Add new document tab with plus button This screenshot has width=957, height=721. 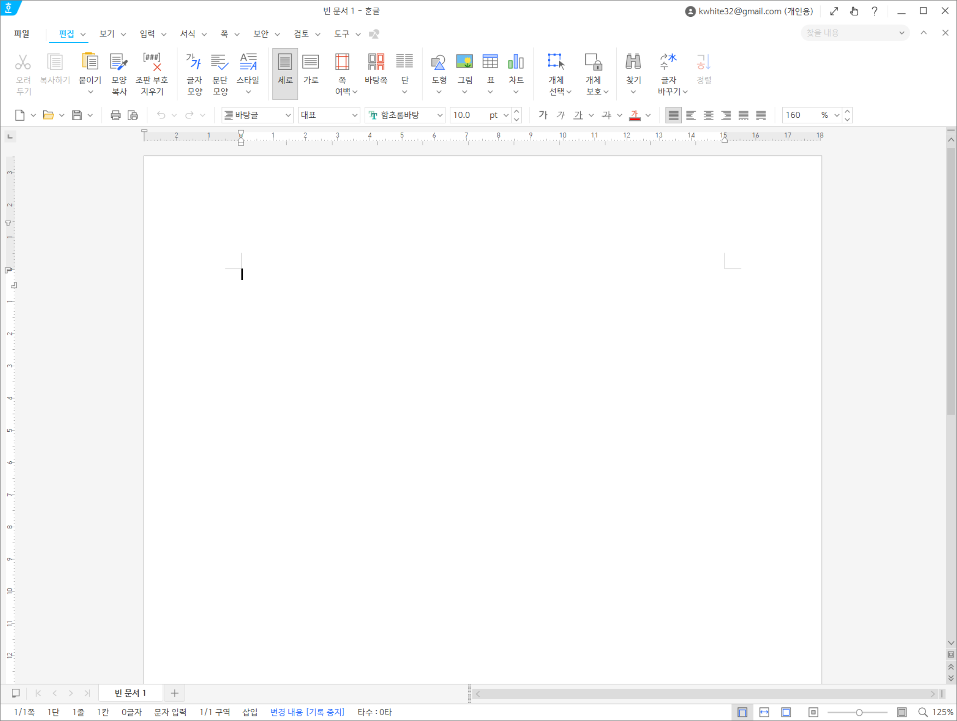click(x=174, y=693)
